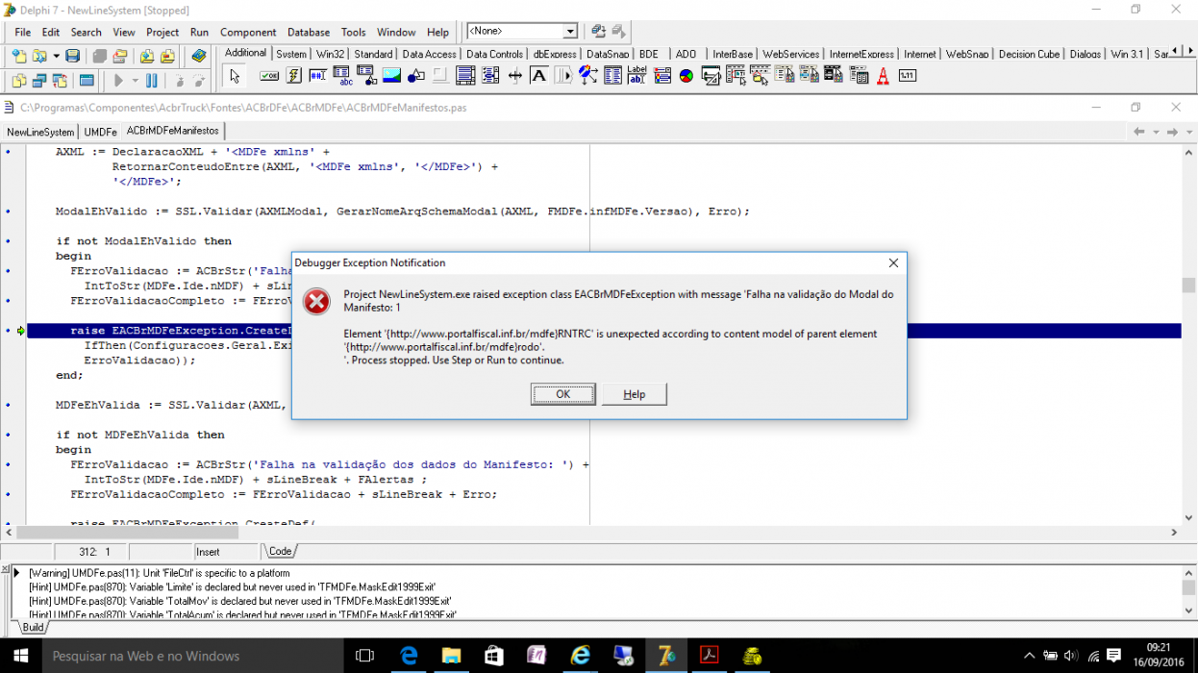The width and height of the screenshot is (1198, 673).
Task: Select the arrow pointer palette tool
Action: click(234, 76)
